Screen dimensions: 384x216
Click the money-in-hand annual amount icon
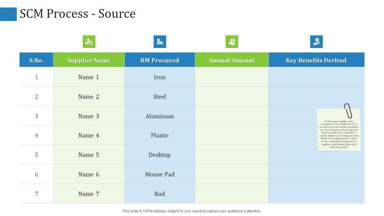coord(232,42)
